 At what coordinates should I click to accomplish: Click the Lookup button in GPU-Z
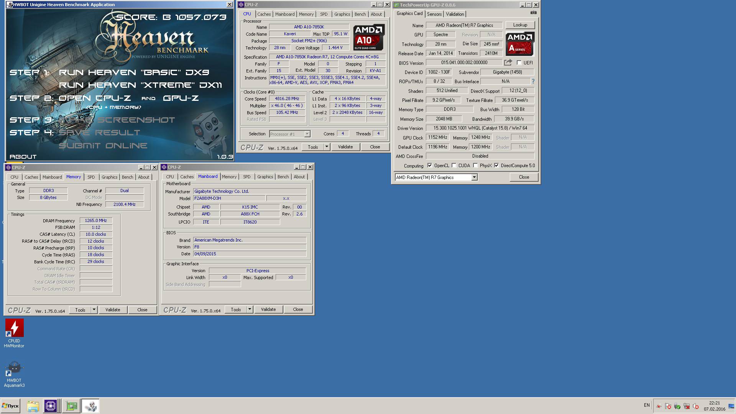(520, 25)
